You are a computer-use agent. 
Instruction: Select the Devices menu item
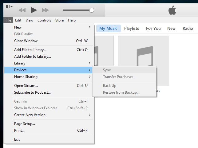click(x=49, y=70)
